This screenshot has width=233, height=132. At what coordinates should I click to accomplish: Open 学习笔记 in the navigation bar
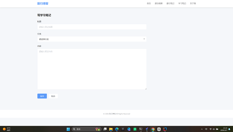click(182, 3)
